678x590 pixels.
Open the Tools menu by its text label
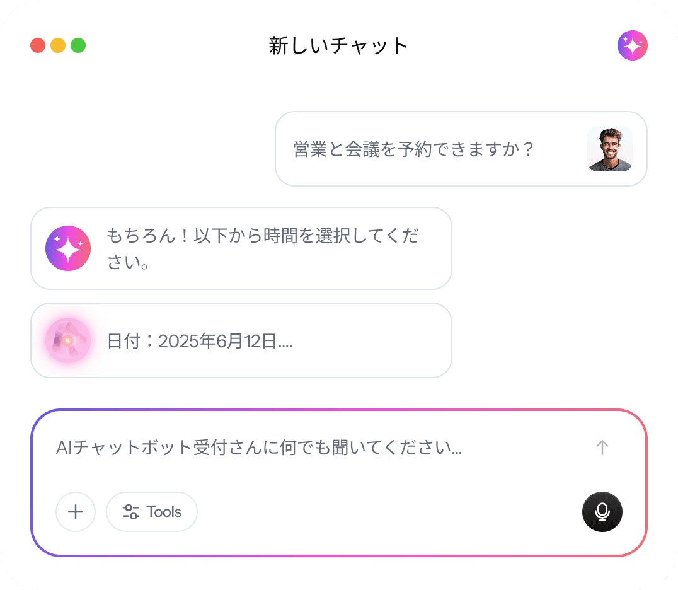(164, 512)
